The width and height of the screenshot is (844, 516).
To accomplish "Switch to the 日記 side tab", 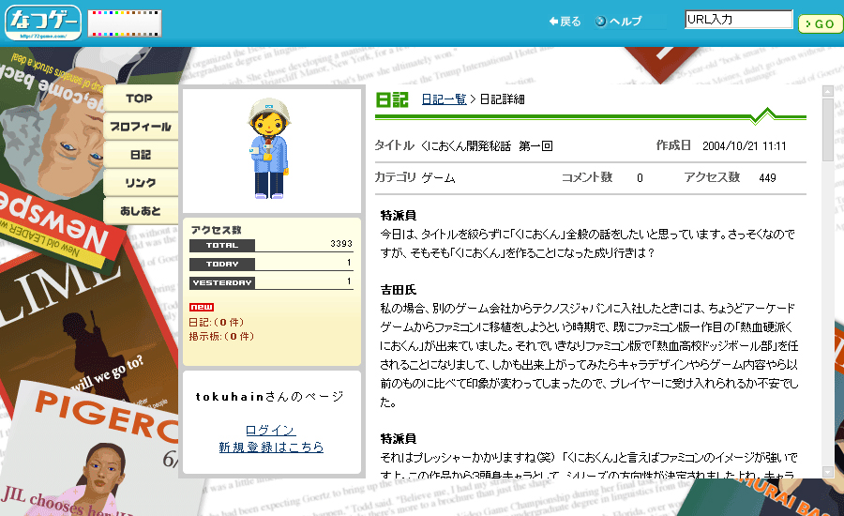I will coord(140,155).
